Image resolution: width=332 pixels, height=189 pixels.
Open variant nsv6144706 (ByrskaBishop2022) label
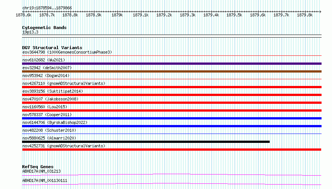[x=55, y=122]
